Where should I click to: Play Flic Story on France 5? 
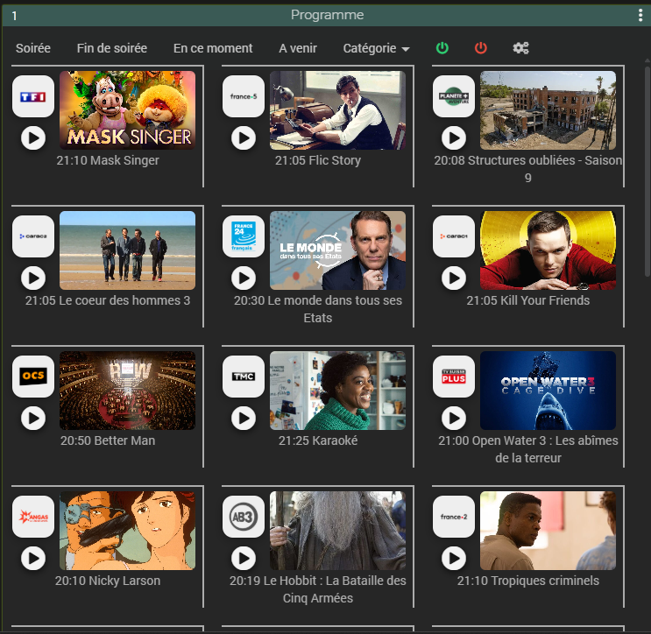click(244, 137)
